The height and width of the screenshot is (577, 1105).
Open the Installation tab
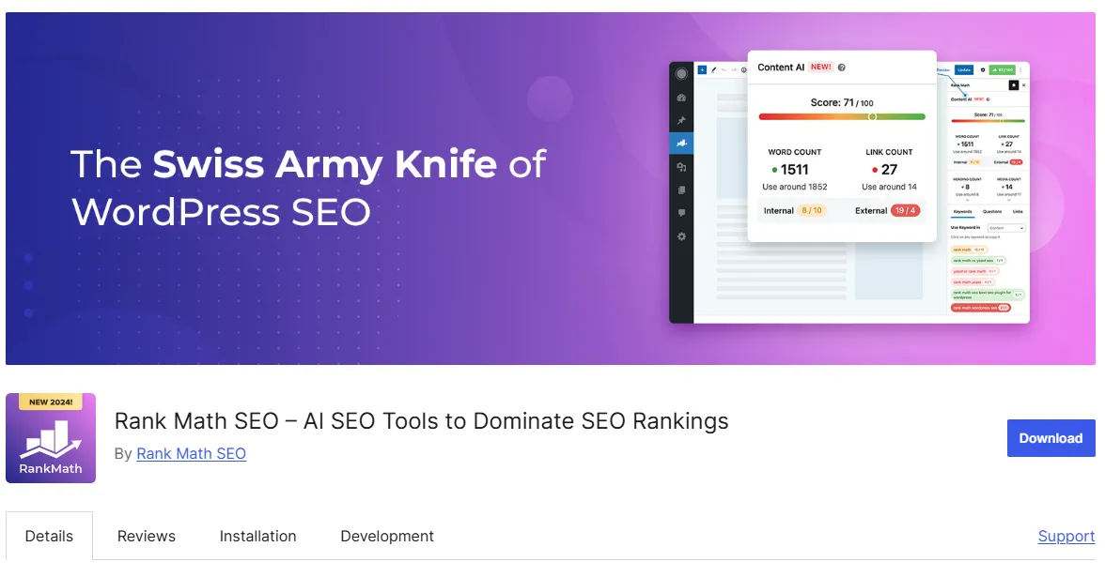pyautogui.click(x=257, y=537)
